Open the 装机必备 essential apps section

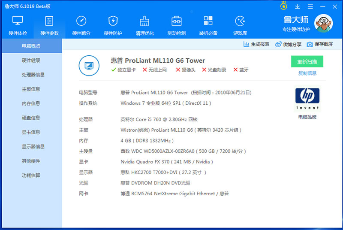(x=208, y=26)
